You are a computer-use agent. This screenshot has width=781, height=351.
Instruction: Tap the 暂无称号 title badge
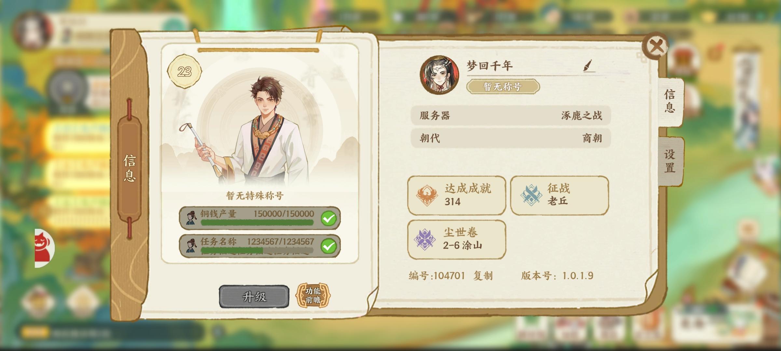(x=503, y=86)
